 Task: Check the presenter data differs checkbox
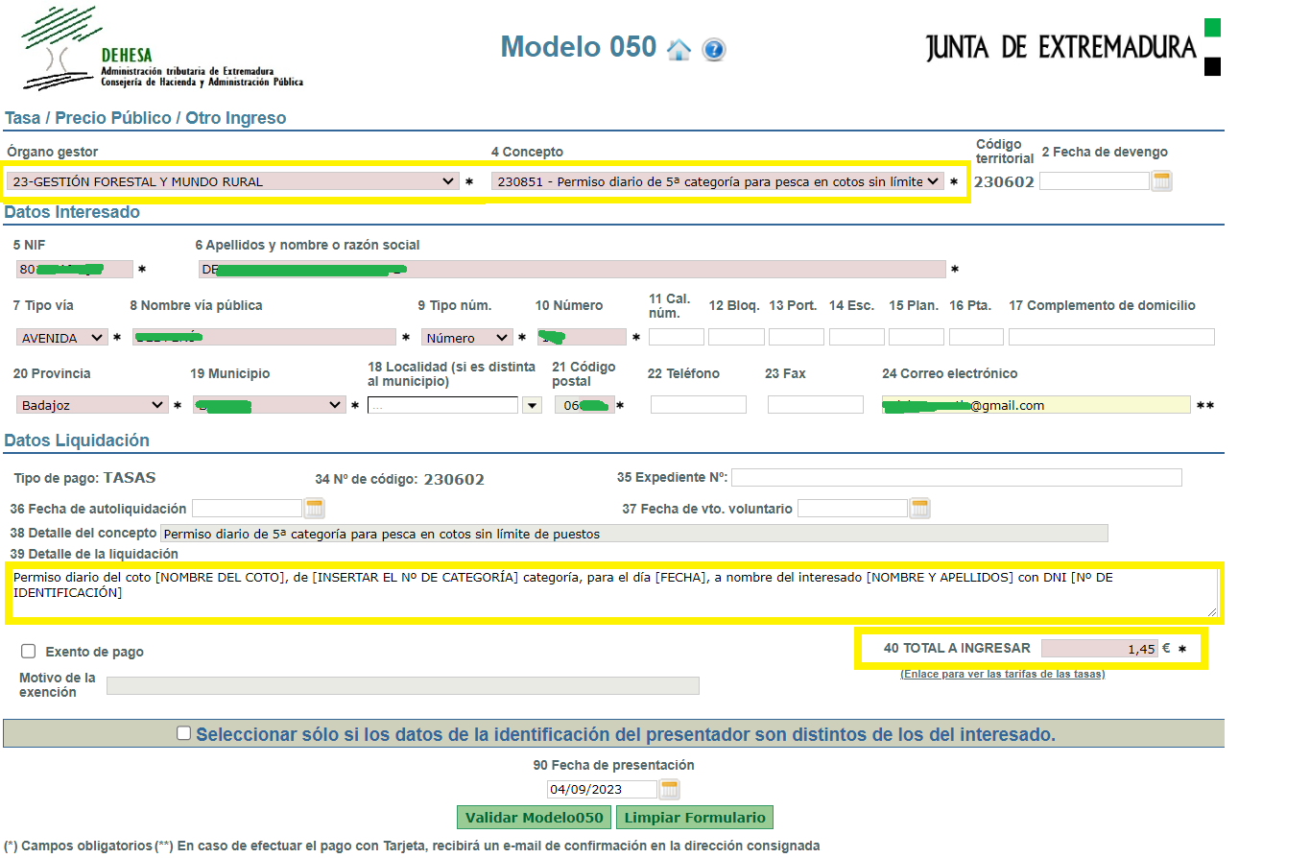[x=184, y=734]
